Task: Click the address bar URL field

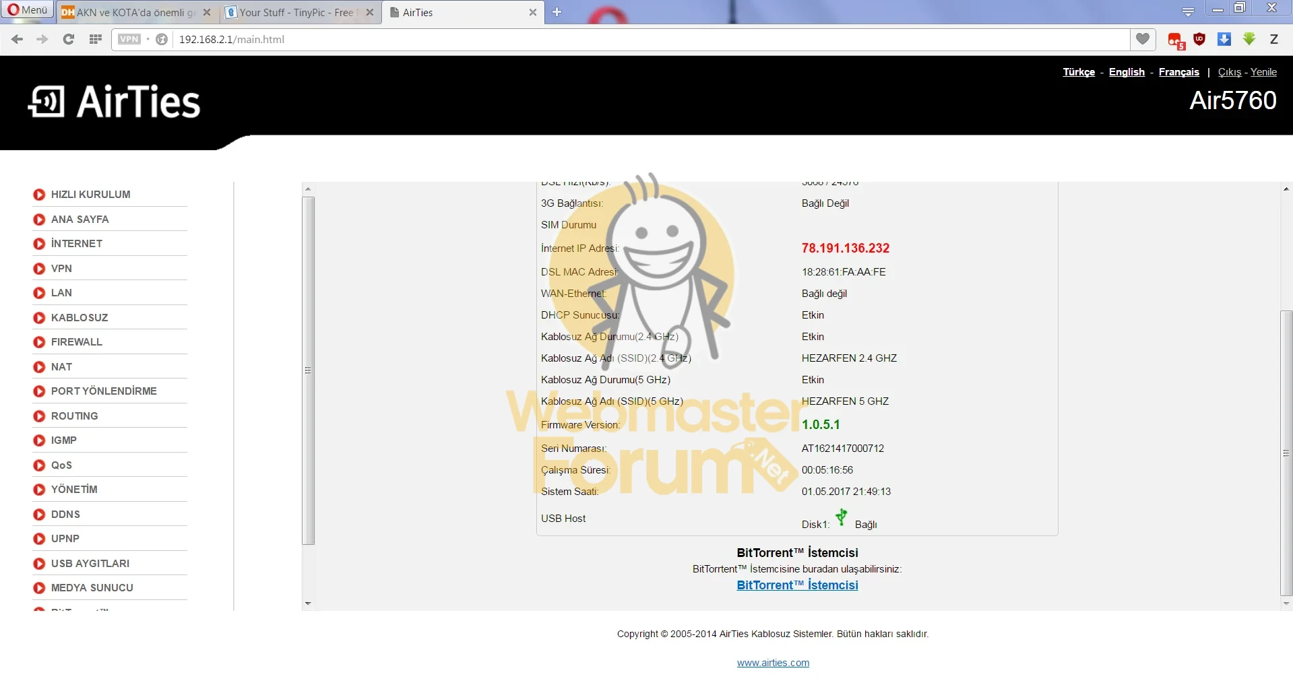Action: click(x=650, y=39)
